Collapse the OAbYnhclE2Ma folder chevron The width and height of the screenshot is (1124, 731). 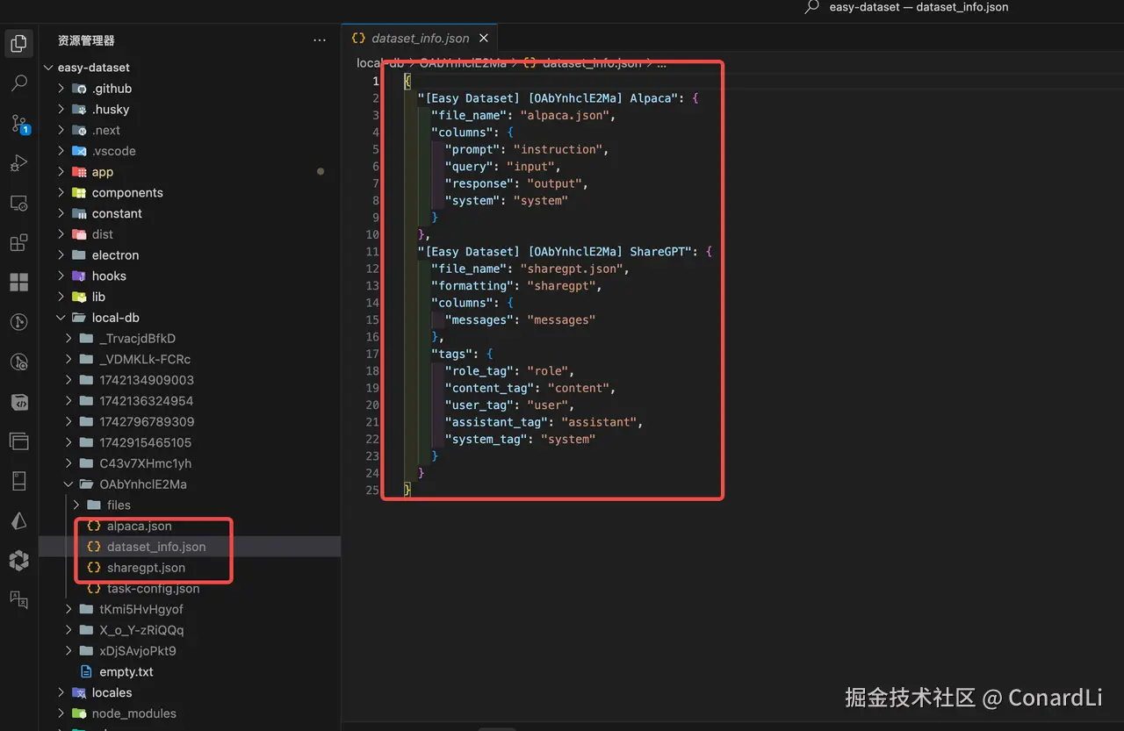[68, 484]
